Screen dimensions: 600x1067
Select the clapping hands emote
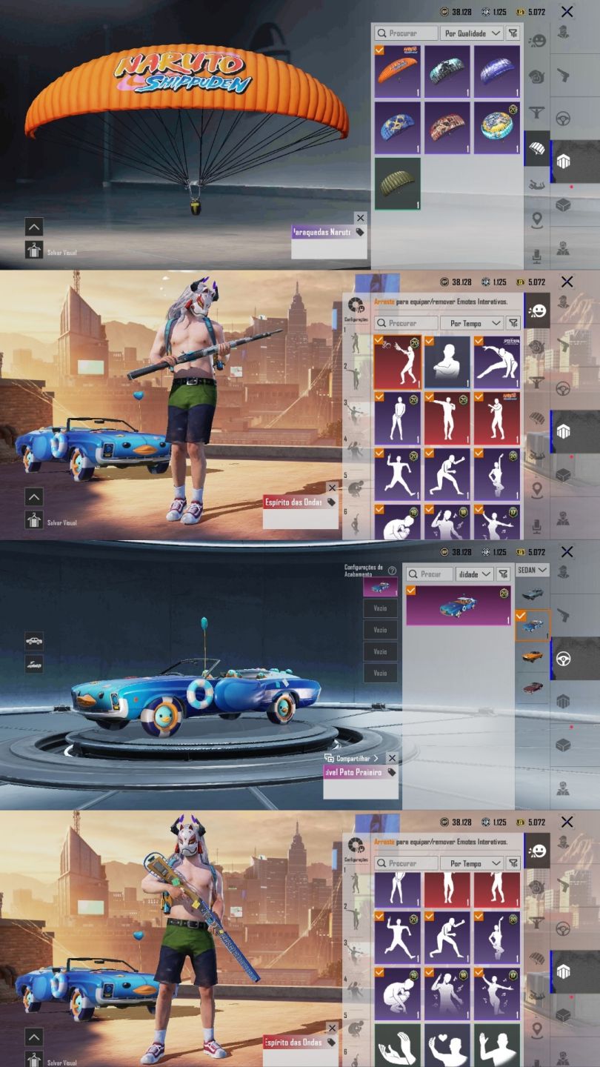click(397, 1046)
